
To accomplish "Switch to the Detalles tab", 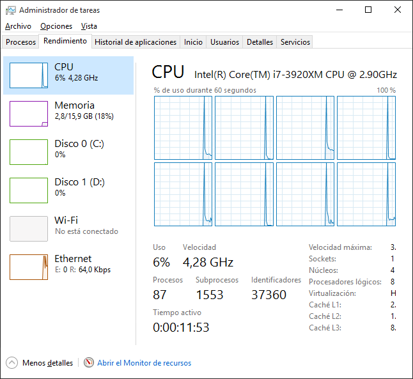I will pyautogui.click(x=260, y=42).
